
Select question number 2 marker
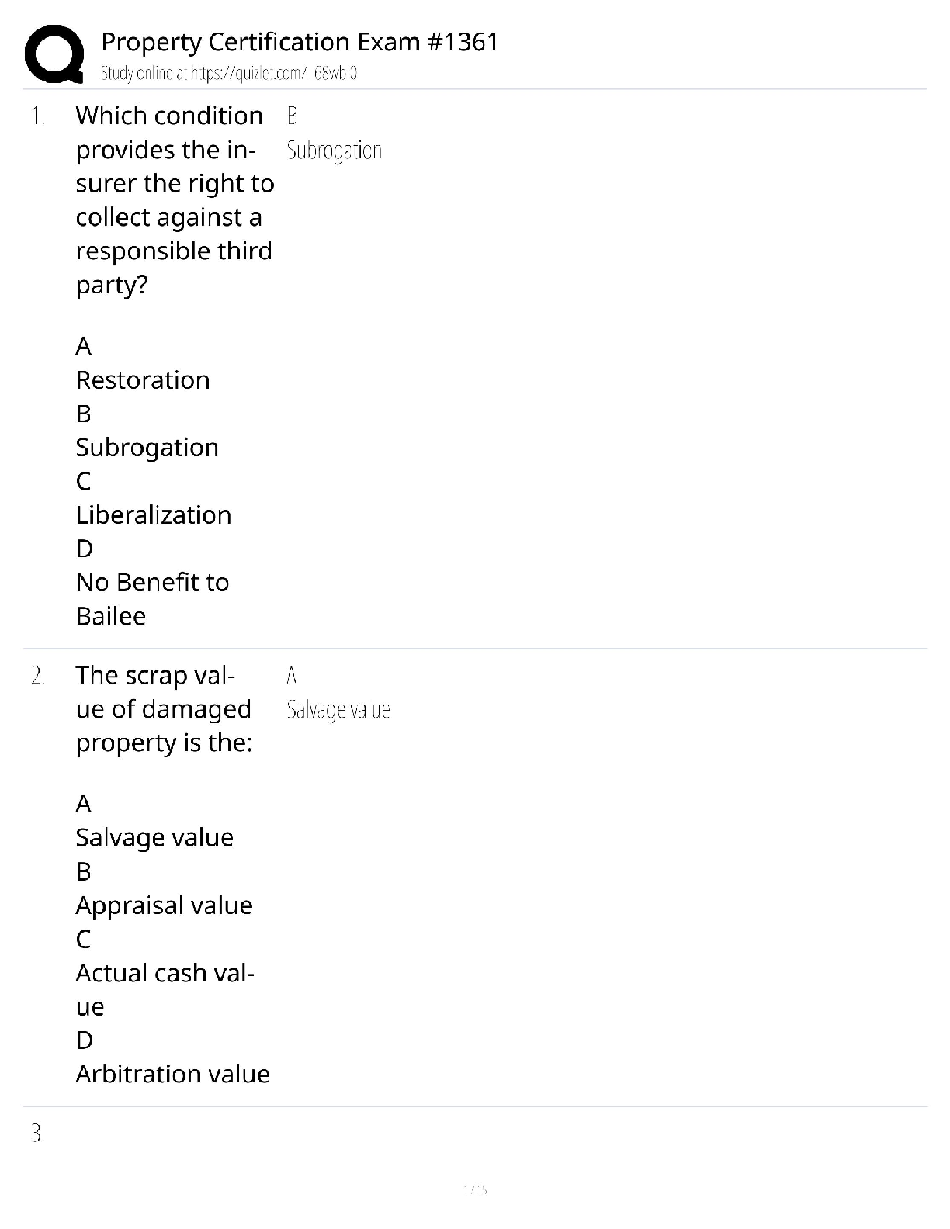38,677
